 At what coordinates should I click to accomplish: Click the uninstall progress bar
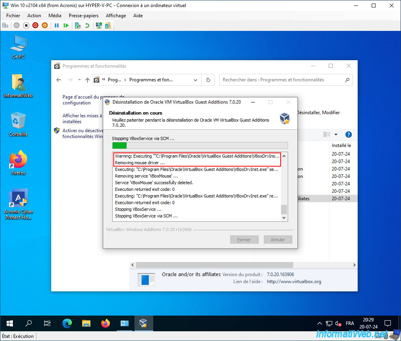click(x=200, y=145)
